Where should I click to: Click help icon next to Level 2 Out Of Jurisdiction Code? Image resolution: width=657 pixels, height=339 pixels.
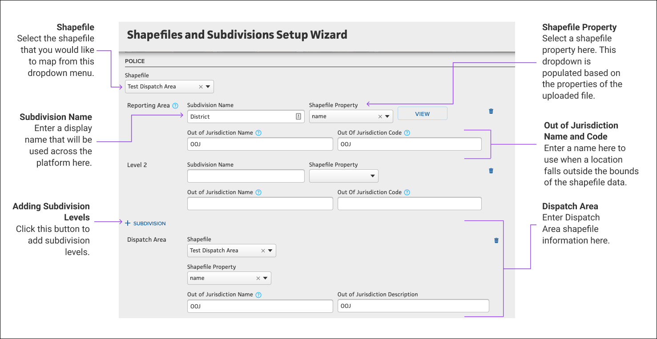pyautogui.click(x=407, y=192)
